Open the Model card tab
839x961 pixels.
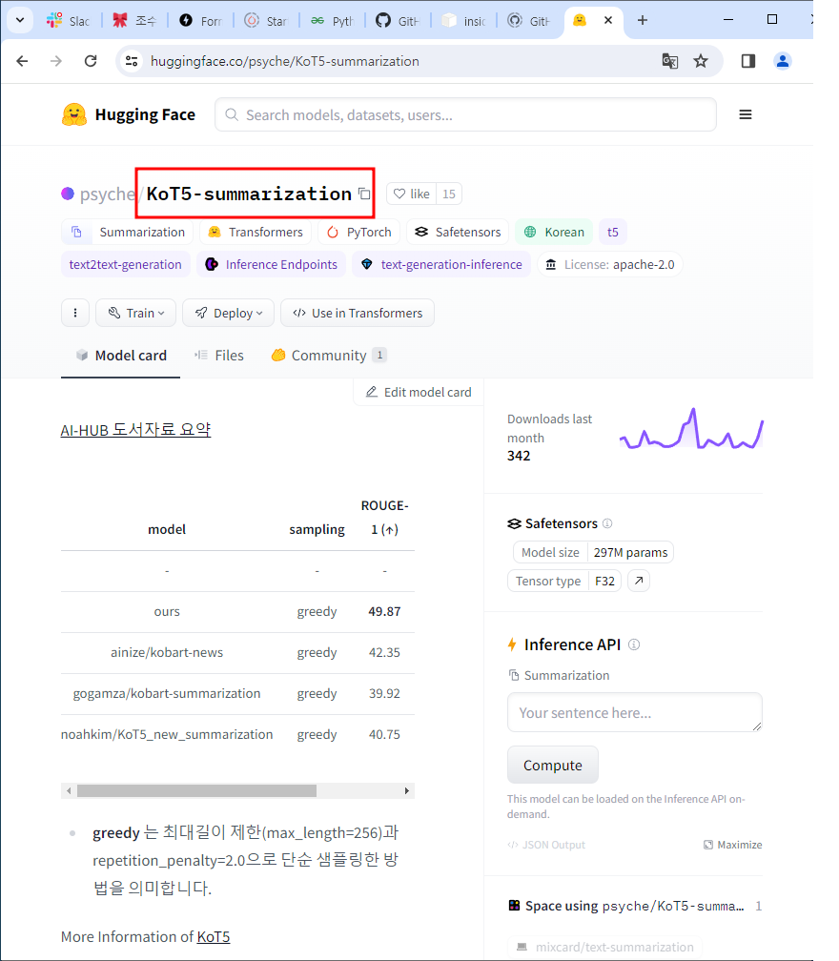click(121, 356)
